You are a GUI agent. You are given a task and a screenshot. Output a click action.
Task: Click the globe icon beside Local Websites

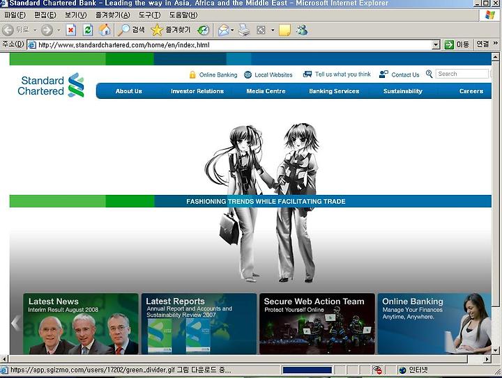coord(248,74)
